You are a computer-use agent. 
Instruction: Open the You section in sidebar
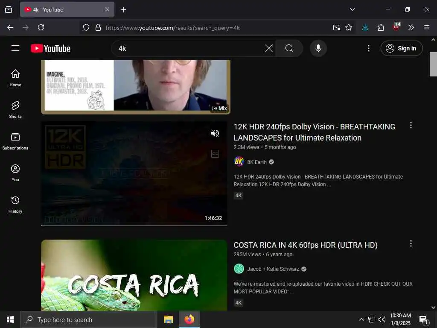pyautogui.click(x=15, y=173)
